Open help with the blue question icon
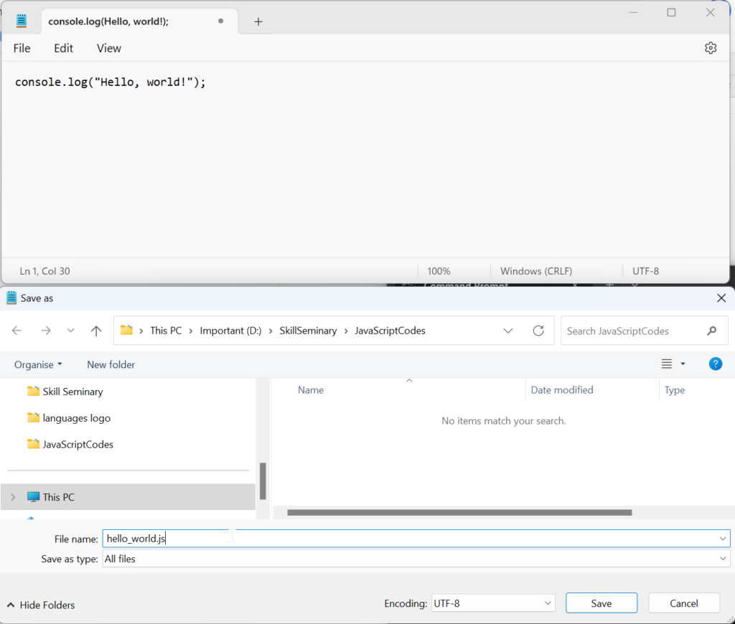The height and width of the screenshot is (624, 735). point(716,364)
